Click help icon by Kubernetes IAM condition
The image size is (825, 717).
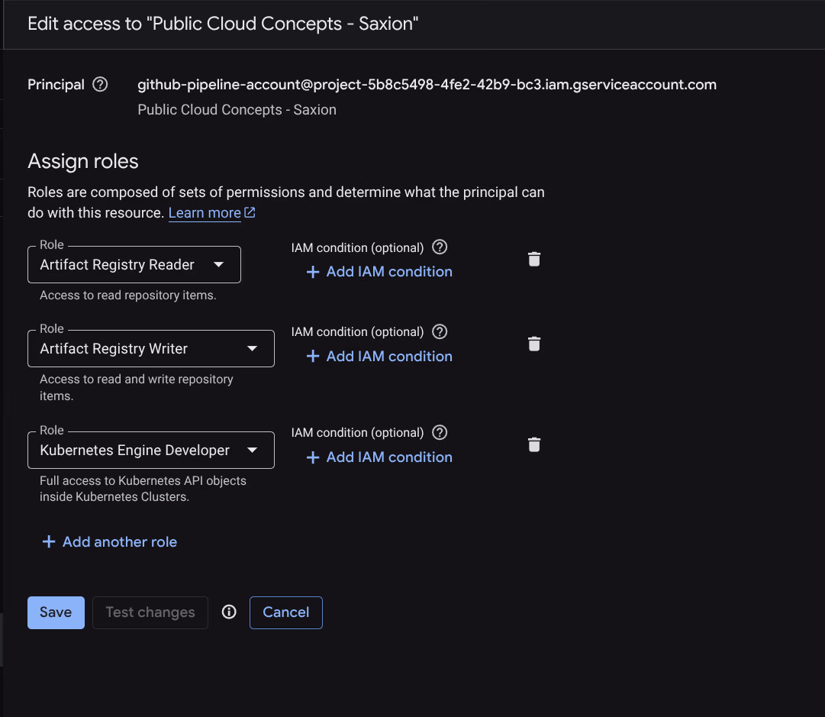[439, 432]
